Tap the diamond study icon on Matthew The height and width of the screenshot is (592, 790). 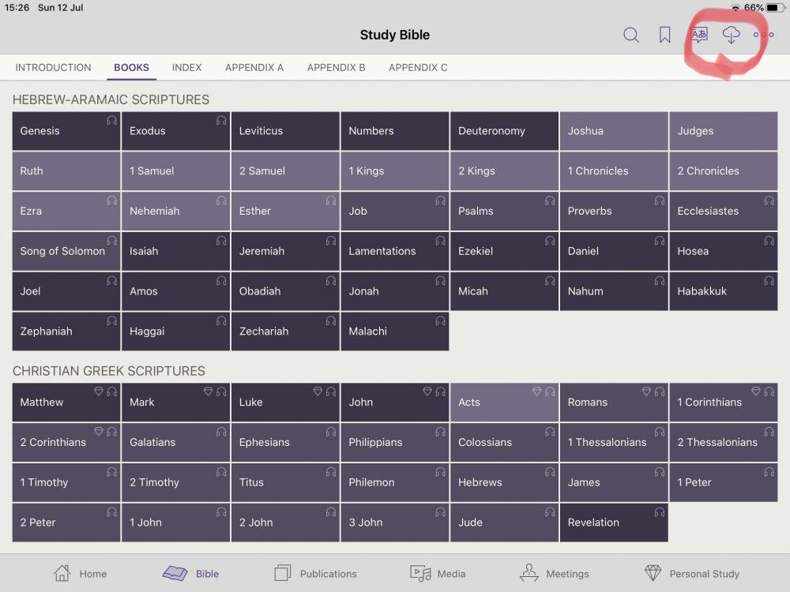(99, 392)
